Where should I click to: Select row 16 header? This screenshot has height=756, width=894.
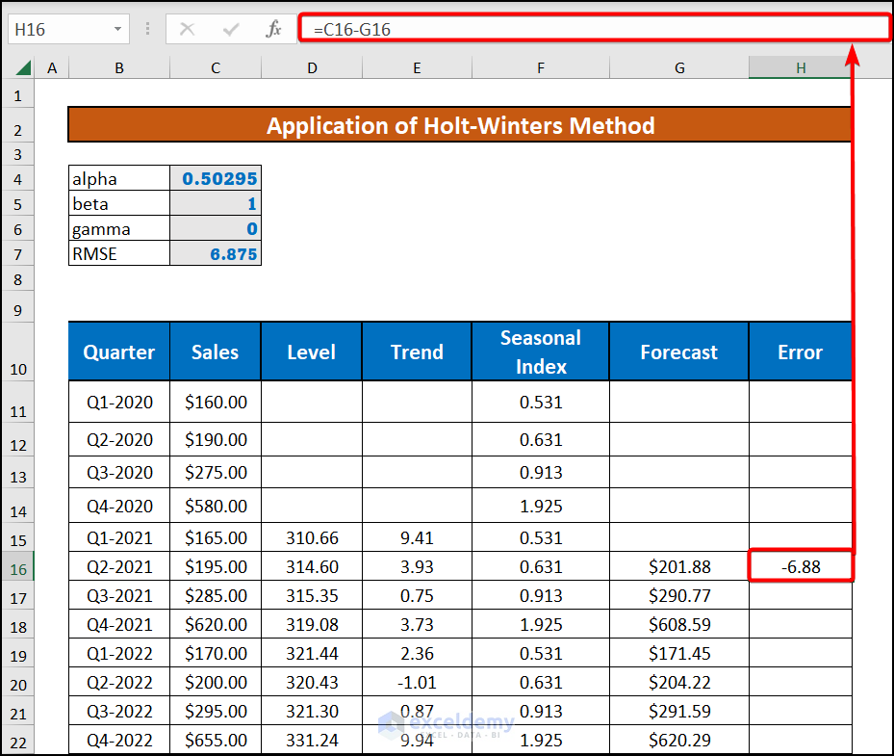tap(17, 568)
